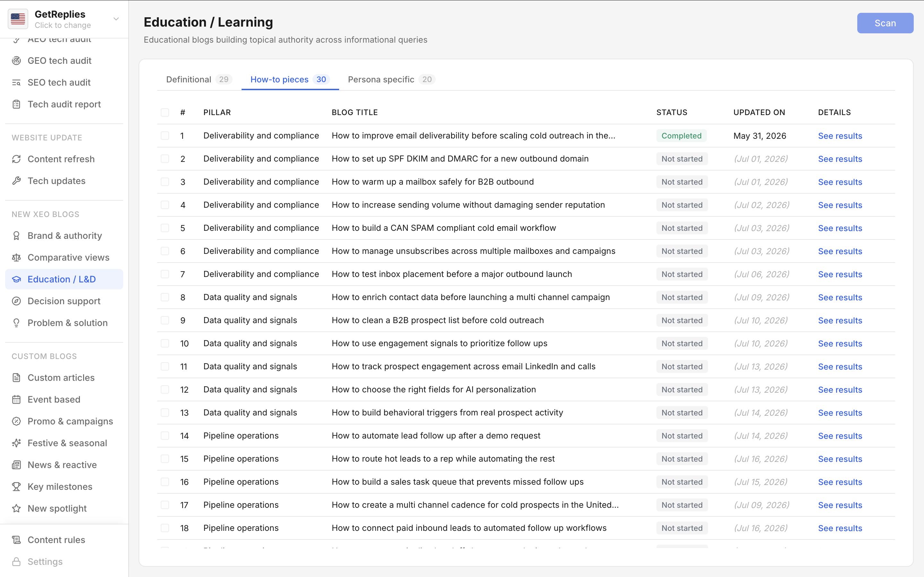Click the Decision support compass icon
The height and width of the screenshot is (577, 924).
16,301
